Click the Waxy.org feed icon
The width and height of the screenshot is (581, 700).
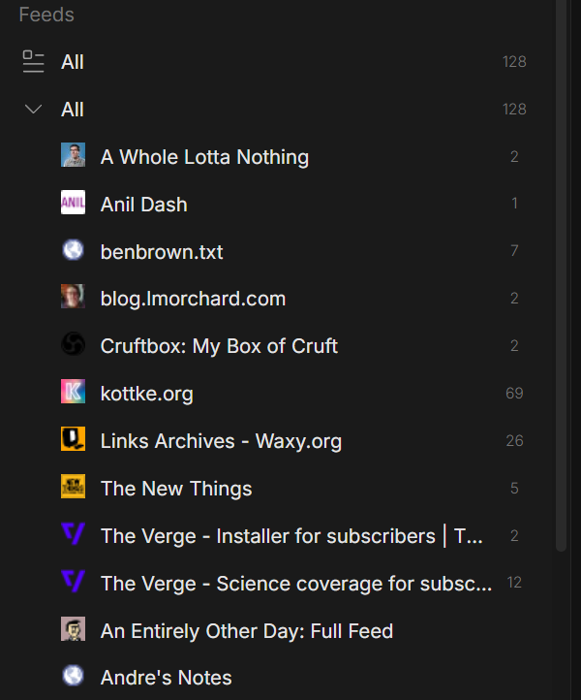74,439
